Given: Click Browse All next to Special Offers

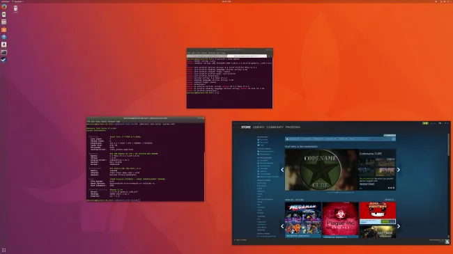Looking at the screenshot, I should [x=390, y=200].
